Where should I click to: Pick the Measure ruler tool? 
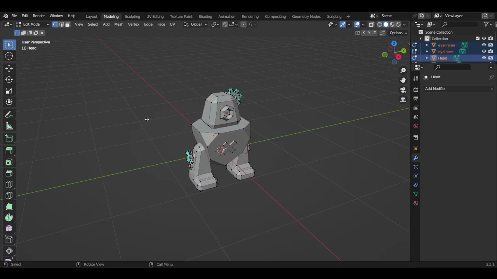(x=9, y=126)
